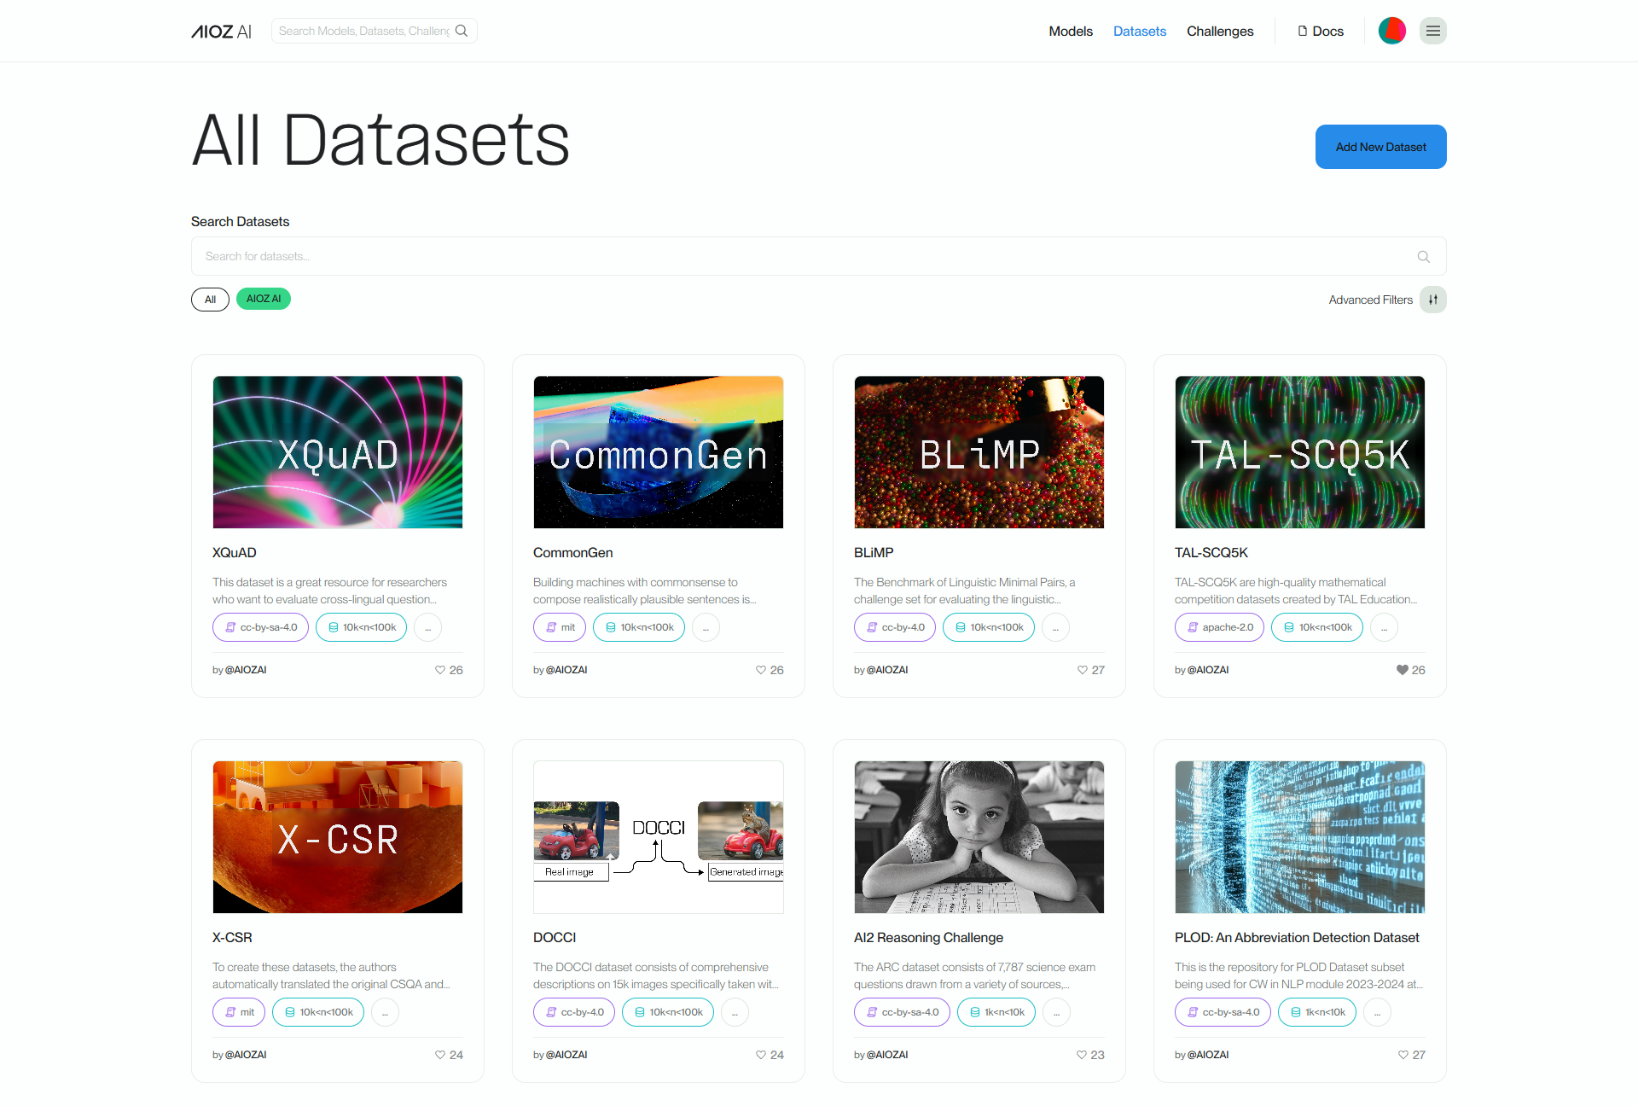Click the user avatar in the top bar
This screenshot has width=1638, height=1106.
pos(1391,30)
